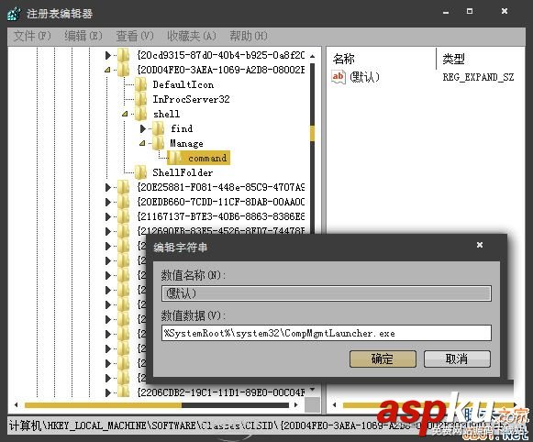Close the Registry Editor window

505,11
